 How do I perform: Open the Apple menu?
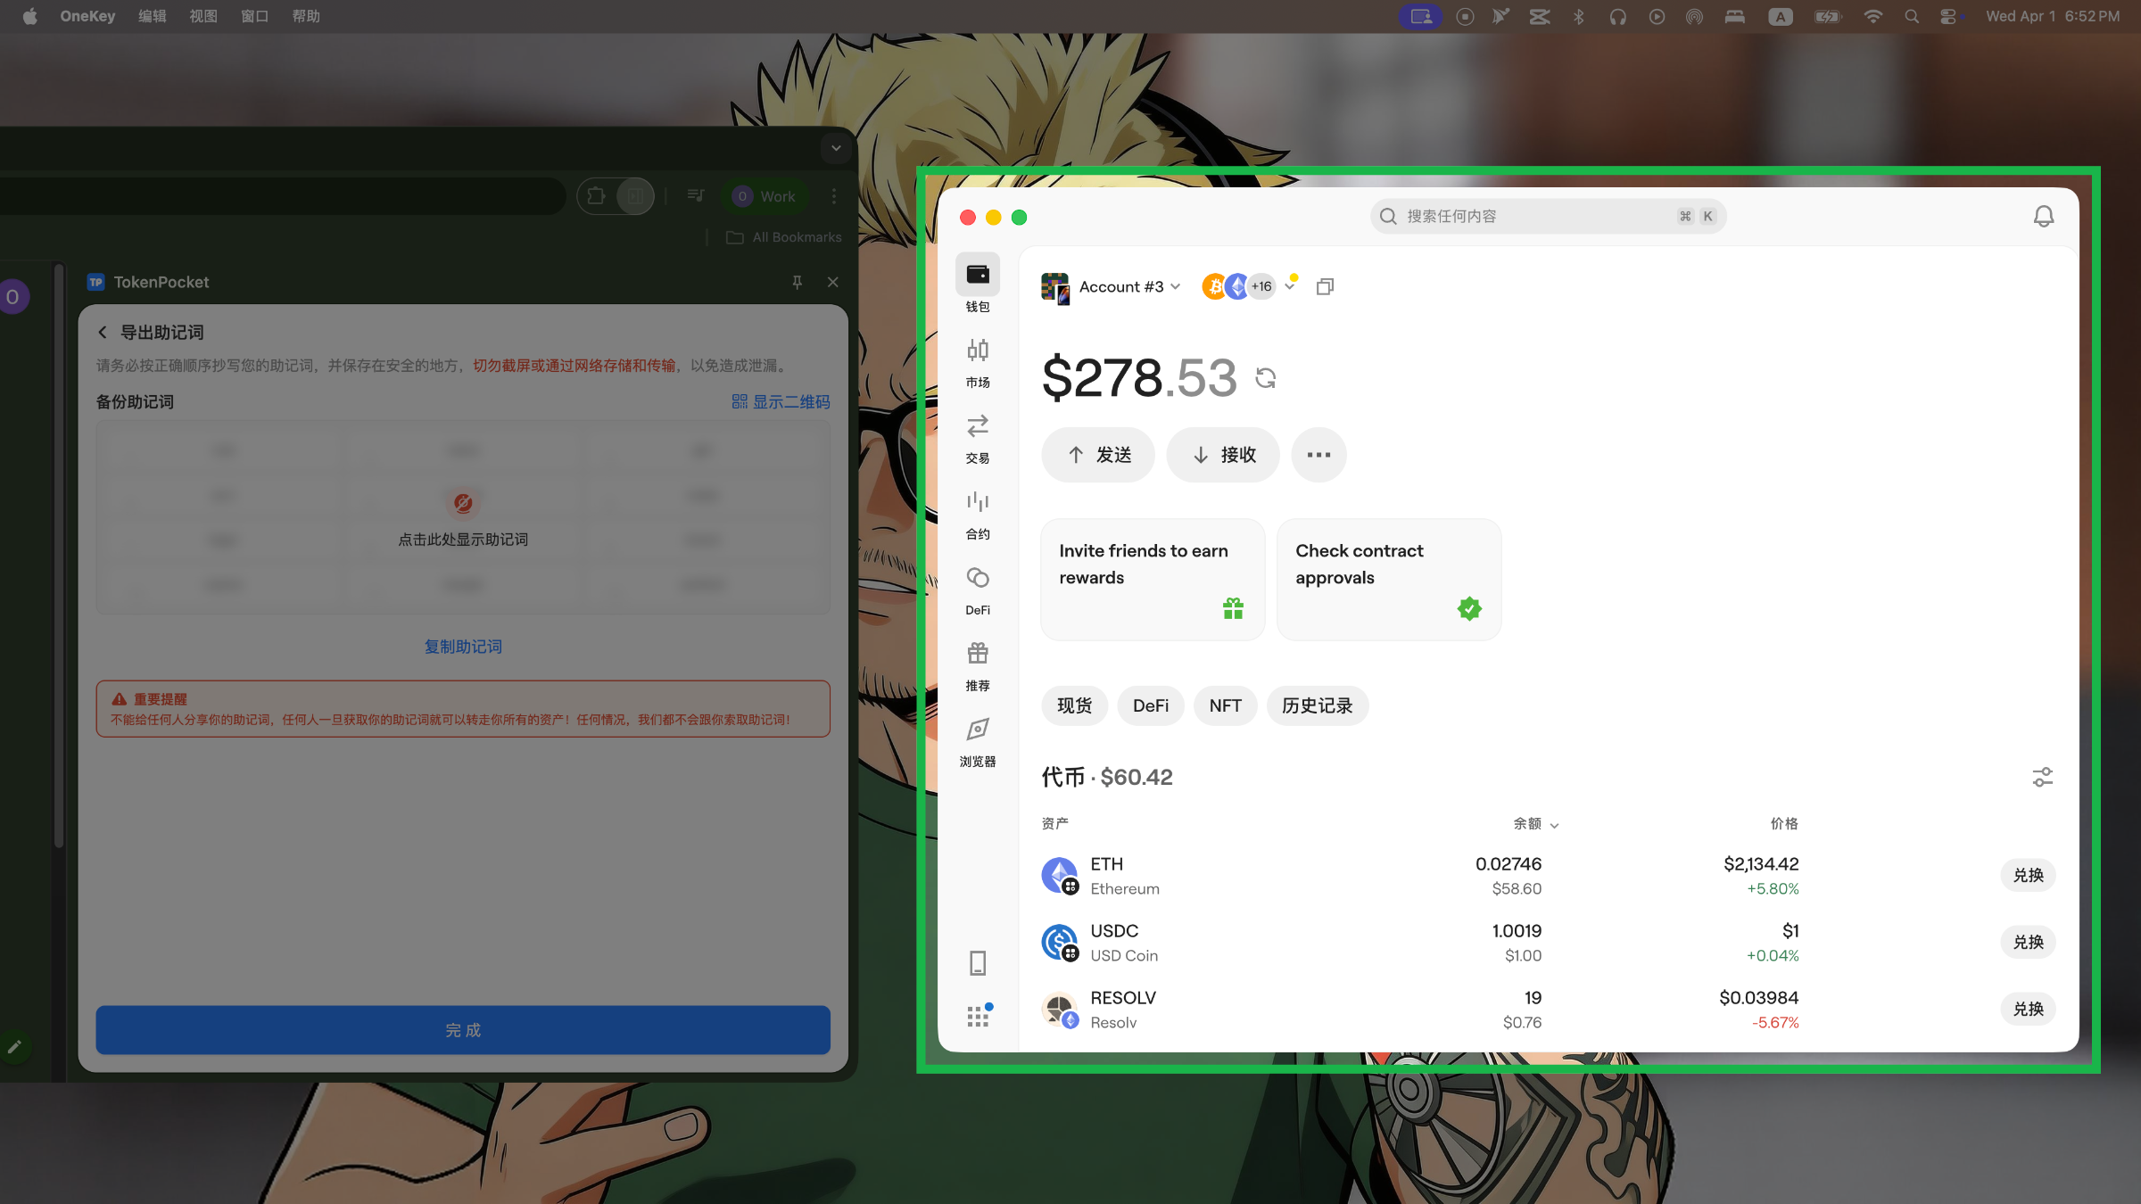point(30,16)
